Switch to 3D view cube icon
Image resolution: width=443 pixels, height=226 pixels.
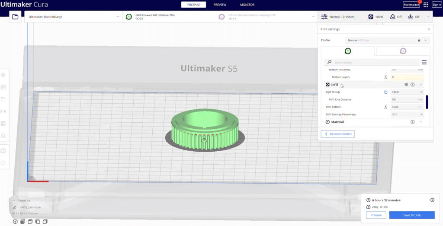point(15,222)
